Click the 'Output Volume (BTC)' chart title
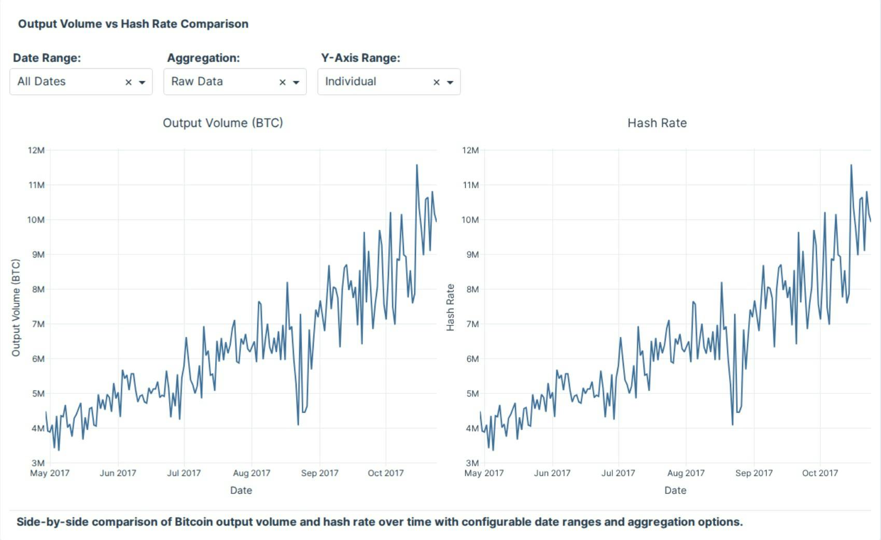 click(x=223, y=123)
